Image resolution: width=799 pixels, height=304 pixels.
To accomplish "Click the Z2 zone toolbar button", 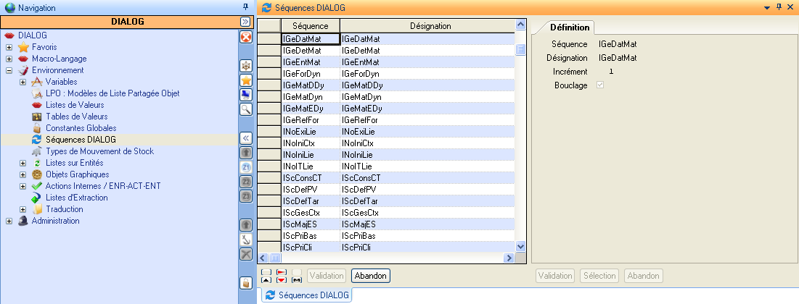I will pyautogui.click(x=246, y=182).
